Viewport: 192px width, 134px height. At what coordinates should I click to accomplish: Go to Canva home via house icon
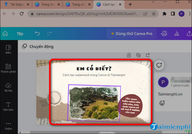pyautogui.click(x=5, y=33)
